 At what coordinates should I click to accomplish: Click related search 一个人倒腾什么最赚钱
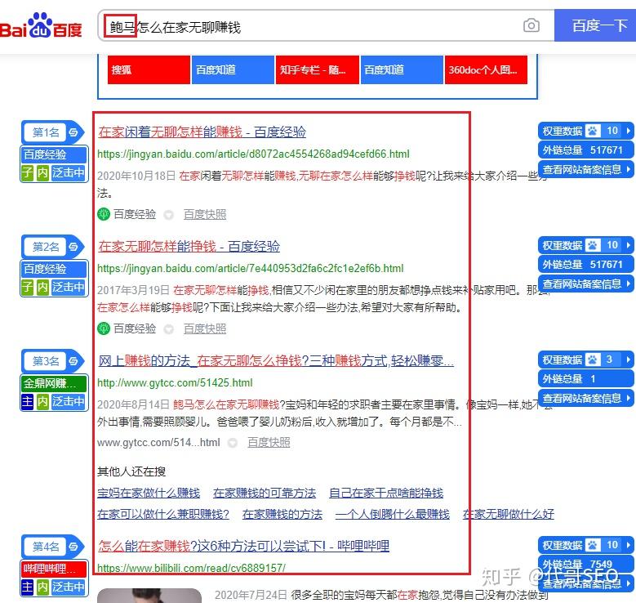[x=393, y=514]
